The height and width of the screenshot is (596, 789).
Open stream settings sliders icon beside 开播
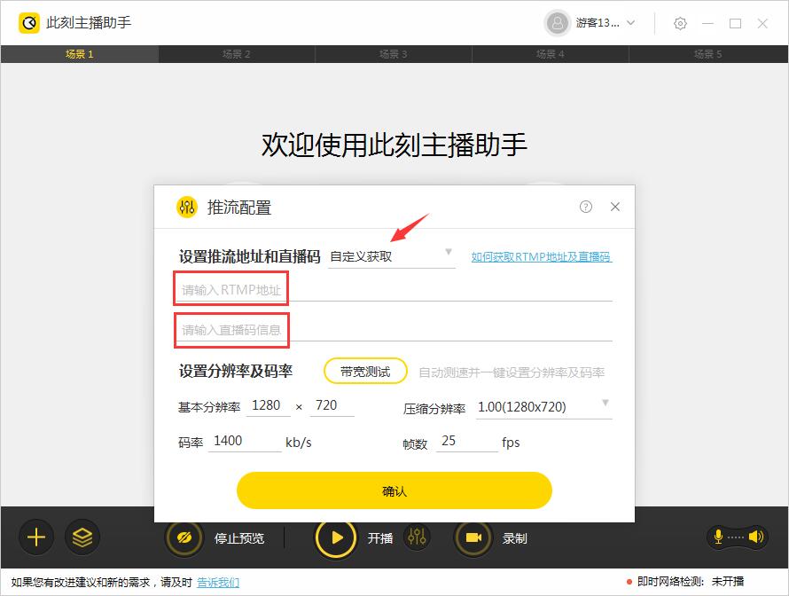click(x=417, y=537)
